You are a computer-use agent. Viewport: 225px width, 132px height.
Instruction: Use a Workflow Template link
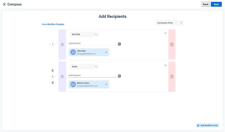coord(53,24)
